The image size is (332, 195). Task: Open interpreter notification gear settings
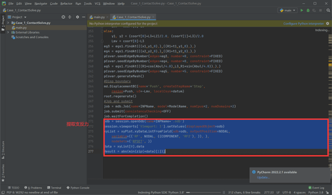click(327, 24)
